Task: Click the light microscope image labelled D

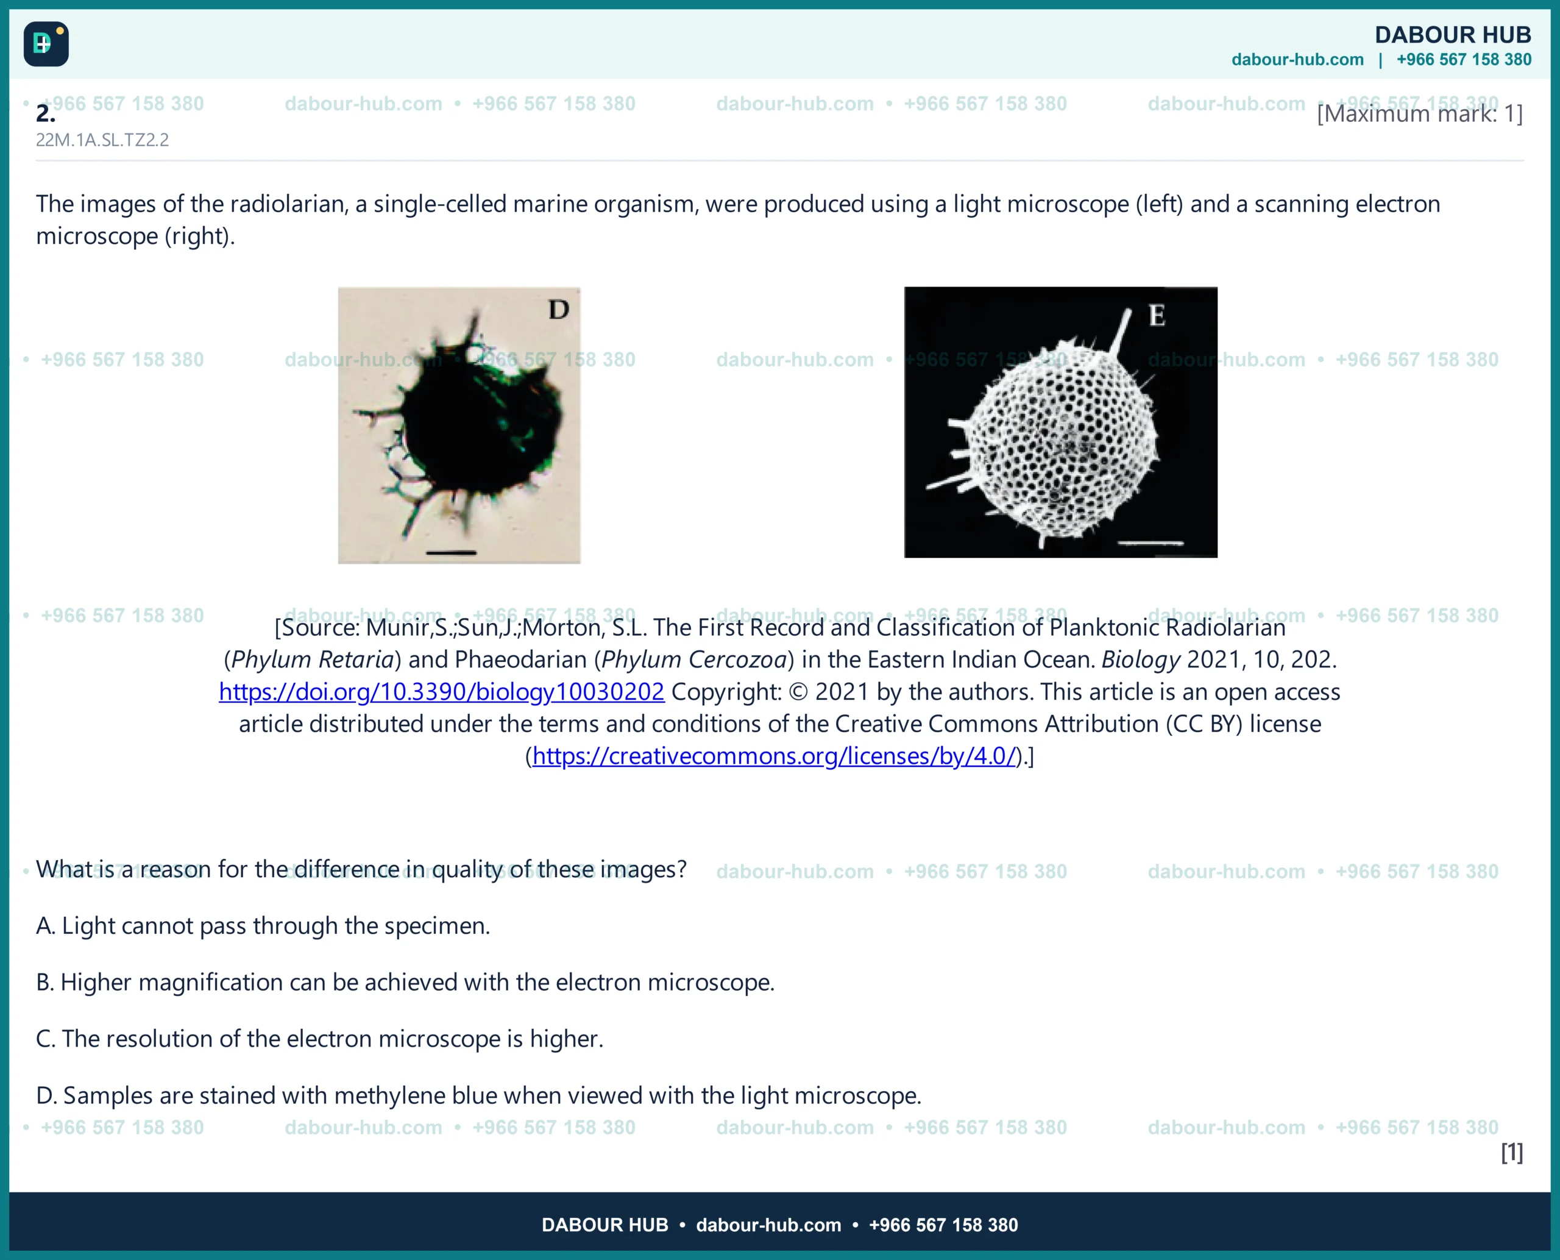Action: (459, 425)
